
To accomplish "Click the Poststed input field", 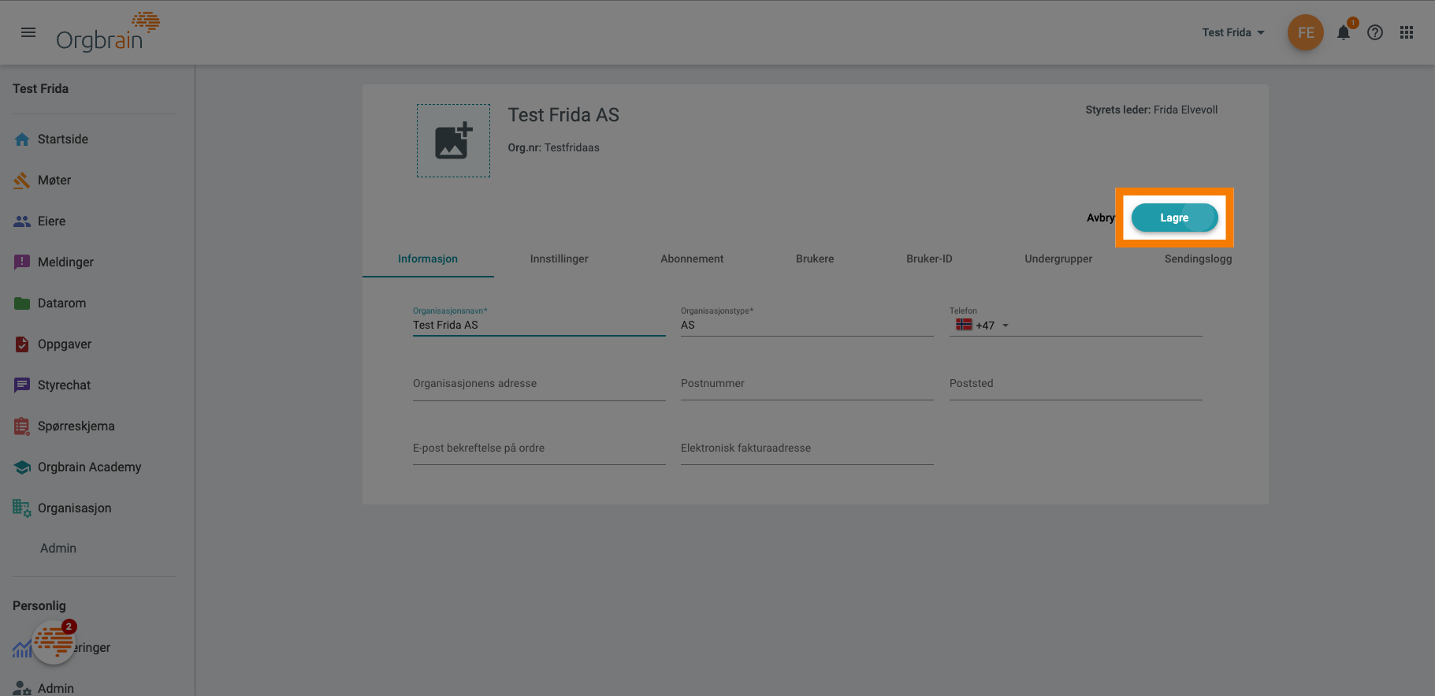I will pos(1076,384).
